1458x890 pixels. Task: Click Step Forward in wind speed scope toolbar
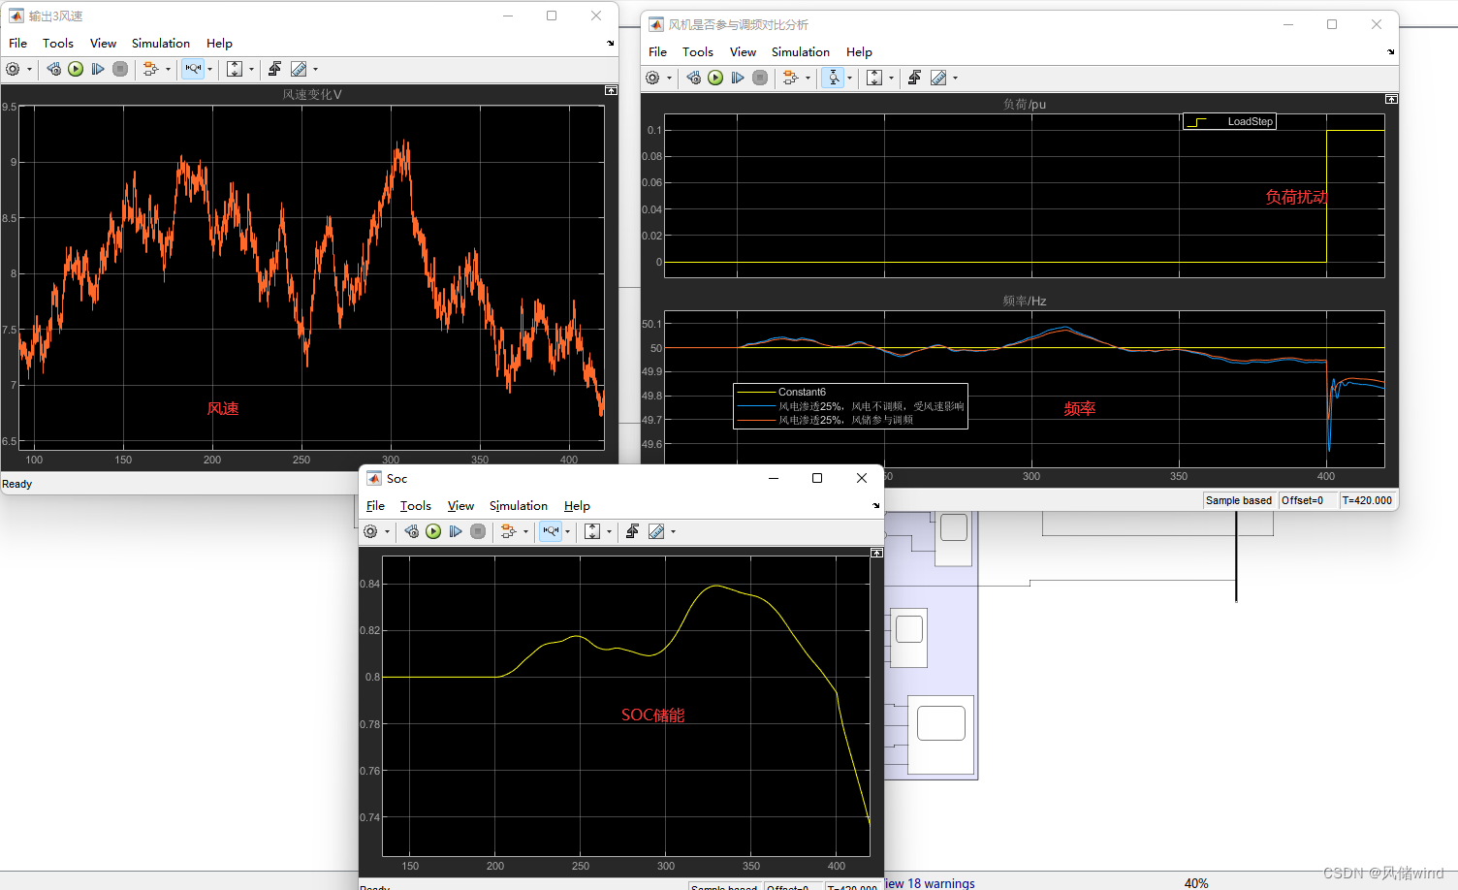point(98,69)
